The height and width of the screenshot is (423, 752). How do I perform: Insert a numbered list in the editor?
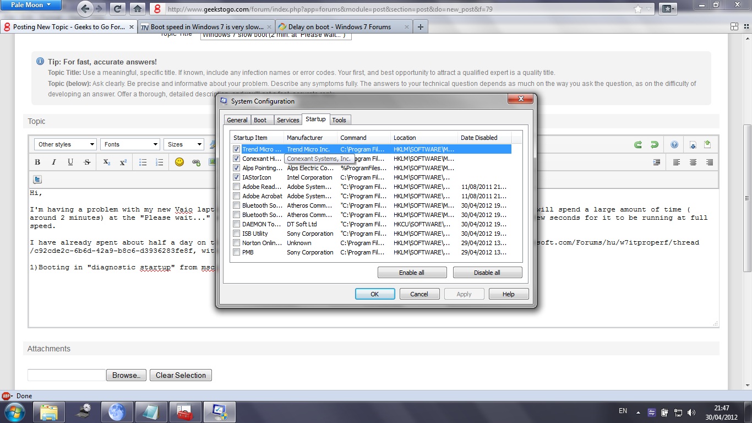pos(160,162)
